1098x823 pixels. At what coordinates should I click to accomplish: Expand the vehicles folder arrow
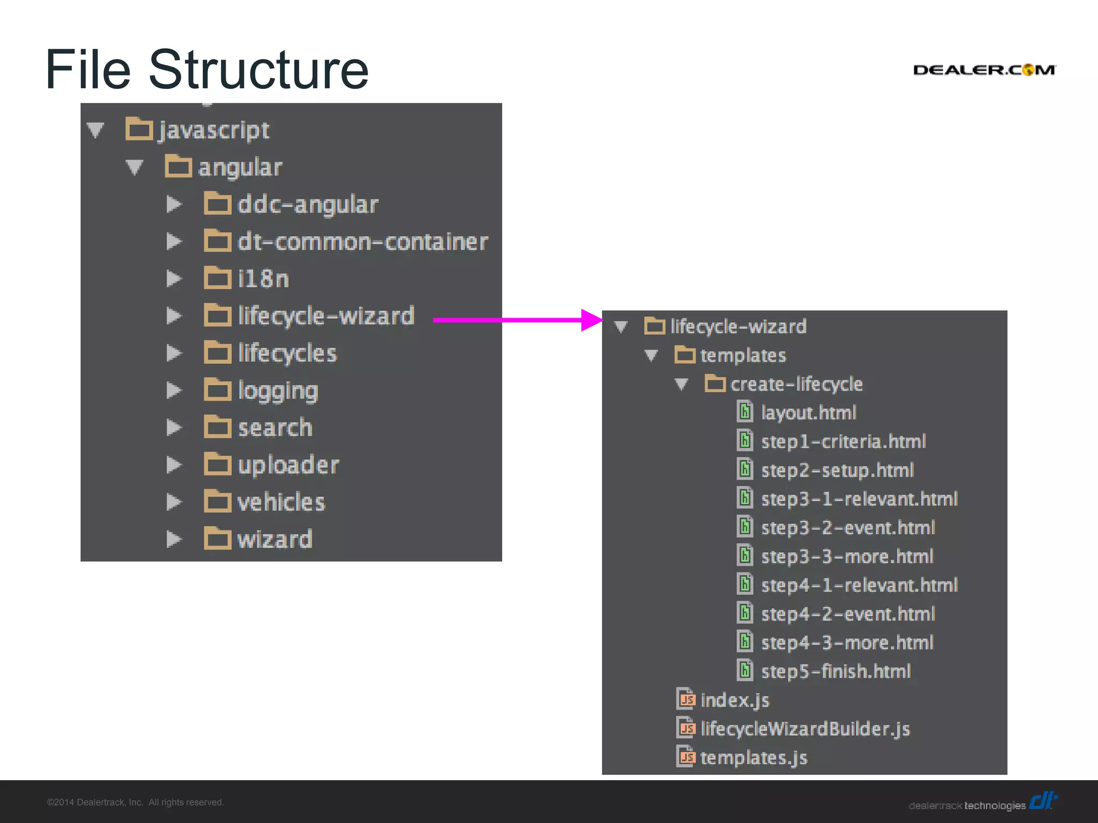(174, 502)
